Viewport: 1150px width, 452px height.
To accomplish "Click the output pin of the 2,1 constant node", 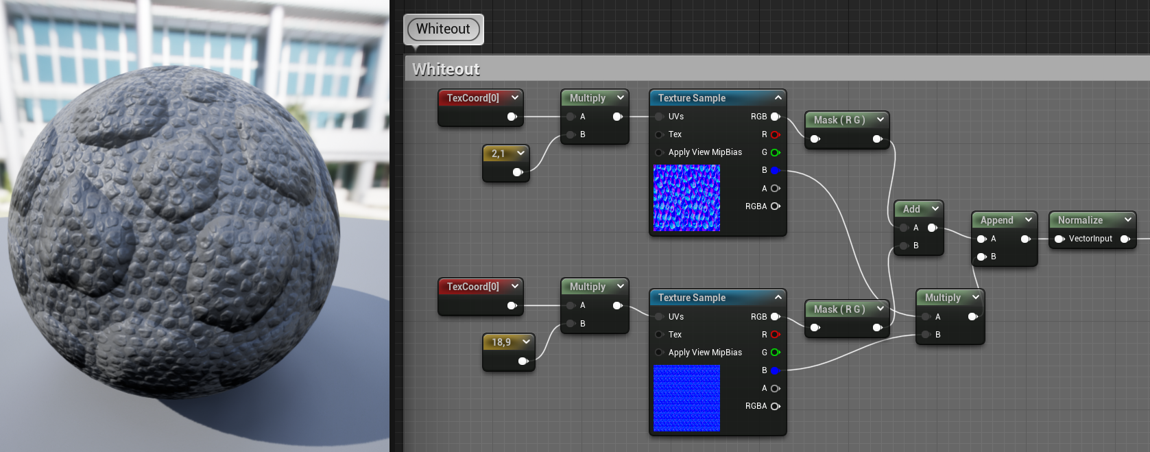I will tap(518, 172).
